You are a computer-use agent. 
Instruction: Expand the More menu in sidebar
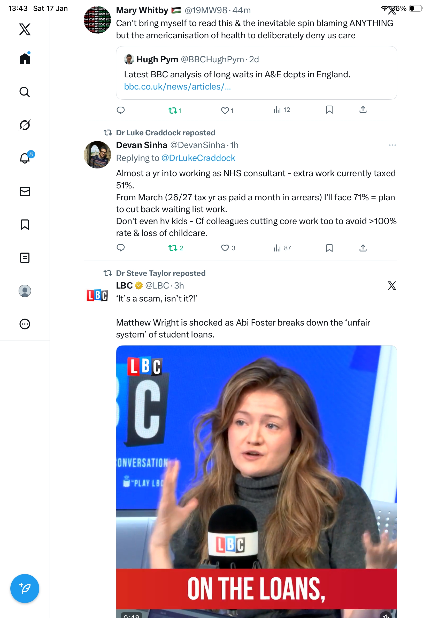[25, 324]
